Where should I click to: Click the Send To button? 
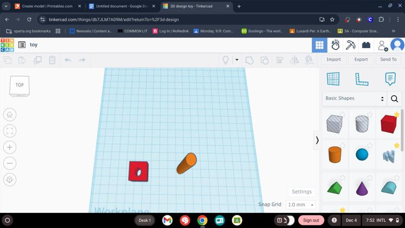coord(388,59)
